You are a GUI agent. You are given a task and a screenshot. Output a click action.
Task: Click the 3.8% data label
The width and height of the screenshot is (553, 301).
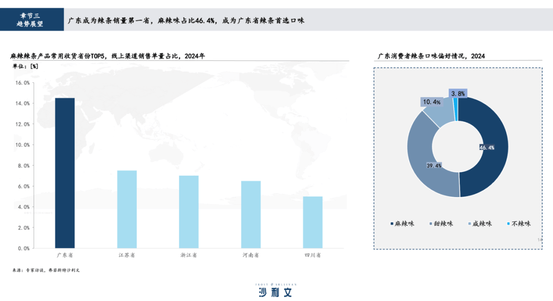[x=458, y=94]
